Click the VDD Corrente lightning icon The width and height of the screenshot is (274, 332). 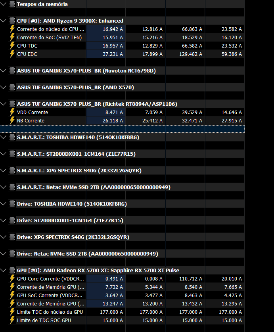(x=12, y=112)
